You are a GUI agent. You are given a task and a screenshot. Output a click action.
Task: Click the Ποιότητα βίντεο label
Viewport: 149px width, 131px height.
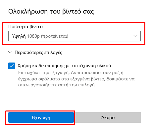25,26
